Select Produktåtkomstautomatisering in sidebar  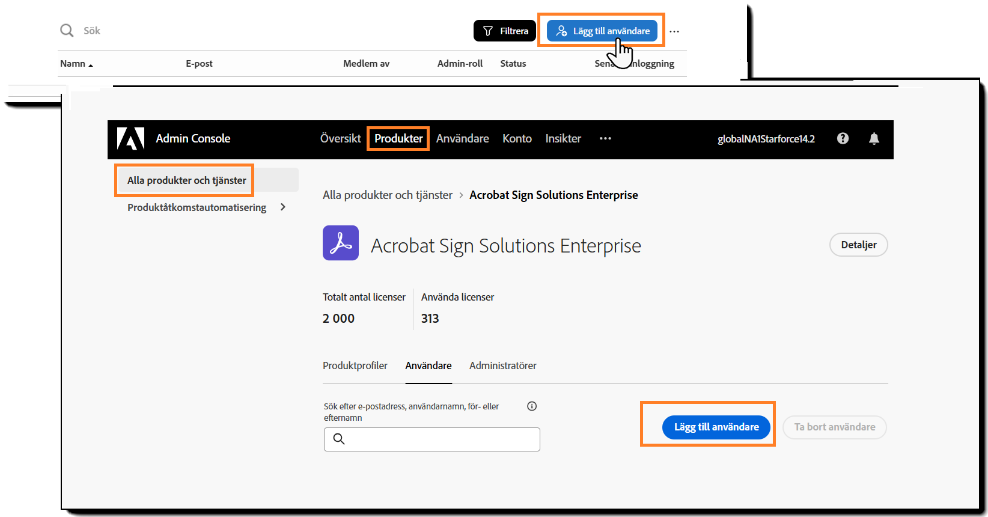point(197,207)
